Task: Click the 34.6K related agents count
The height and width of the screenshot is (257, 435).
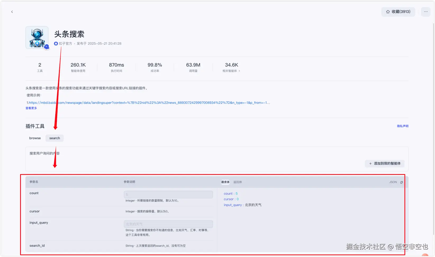Action: tap(232, 65)
